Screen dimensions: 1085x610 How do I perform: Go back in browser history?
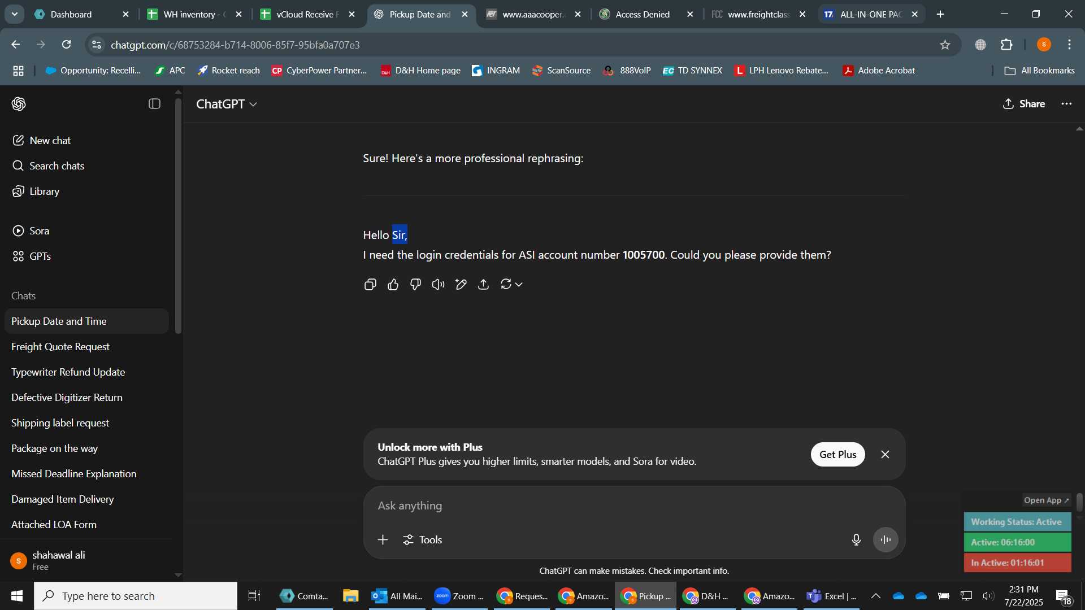[x=16, y=45]
